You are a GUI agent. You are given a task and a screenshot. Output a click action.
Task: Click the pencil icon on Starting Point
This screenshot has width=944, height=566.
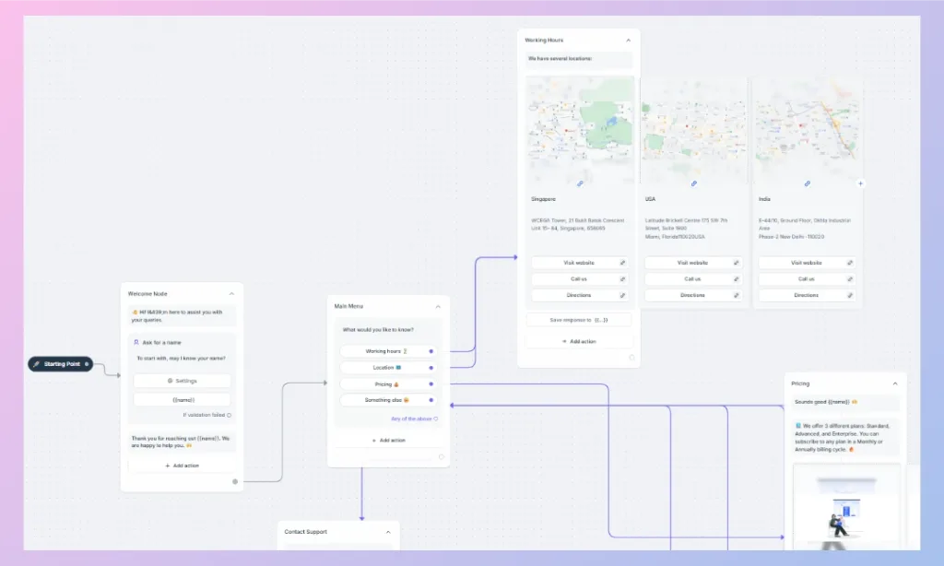coord(36,364)
